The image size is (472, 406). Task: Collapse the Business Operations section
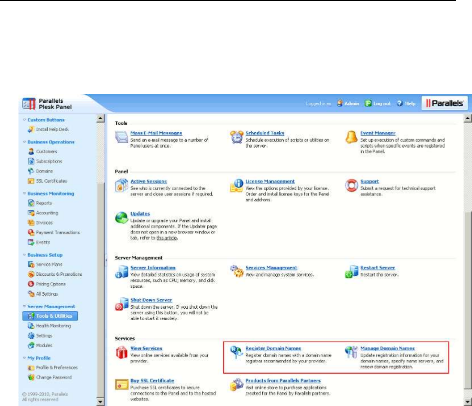pyautogui.click(x=24, y=142)
